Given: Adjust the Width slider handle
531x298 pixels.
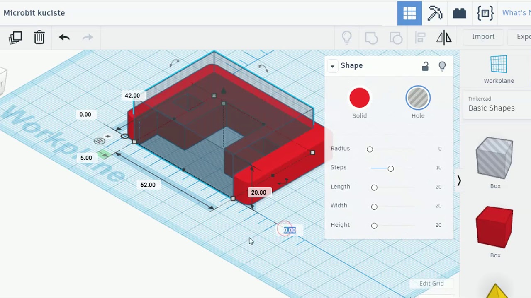Looking at the screenshot, I should (x=374, y=207).
